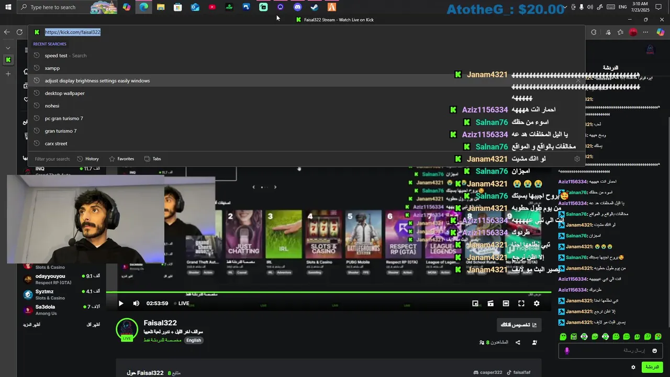Toggle mini player mode
The height and width of the screenshot is (377, 670).
475,303
